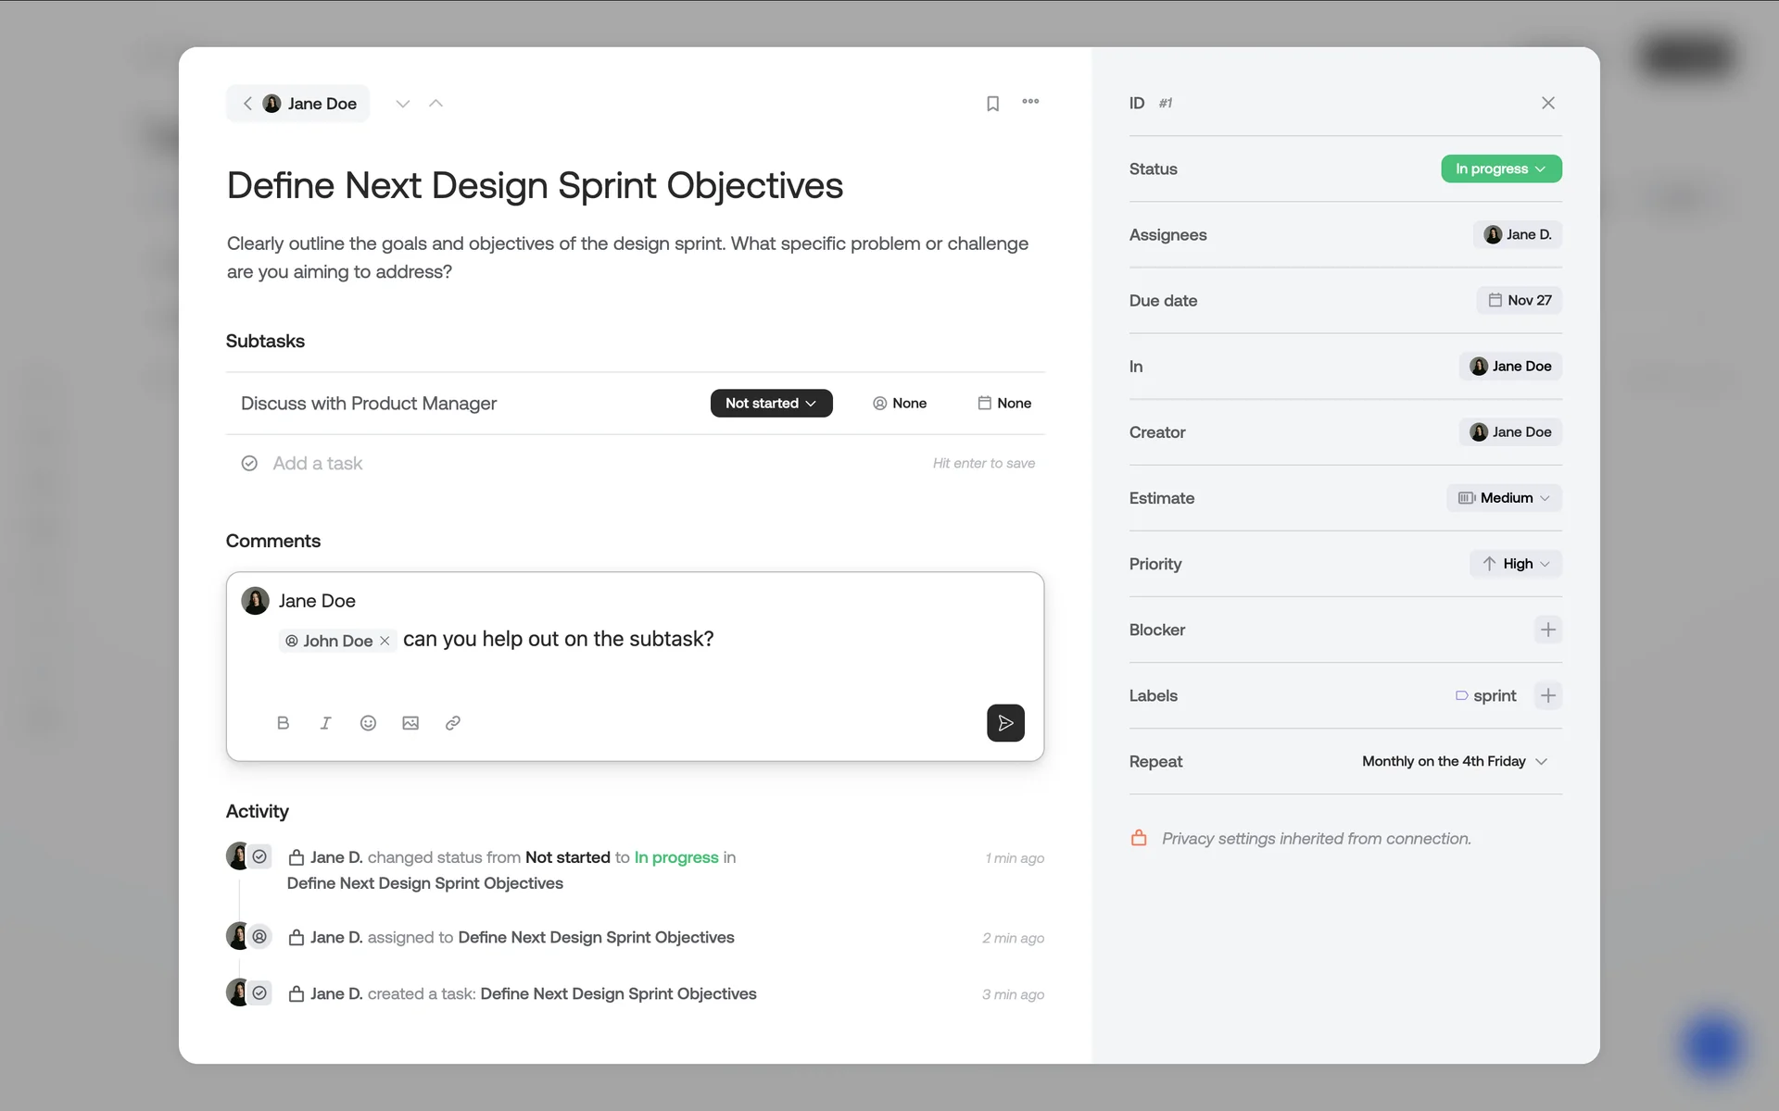Open the In progress status dropdown
1779x1111 pixels.
click(1501, 169)
